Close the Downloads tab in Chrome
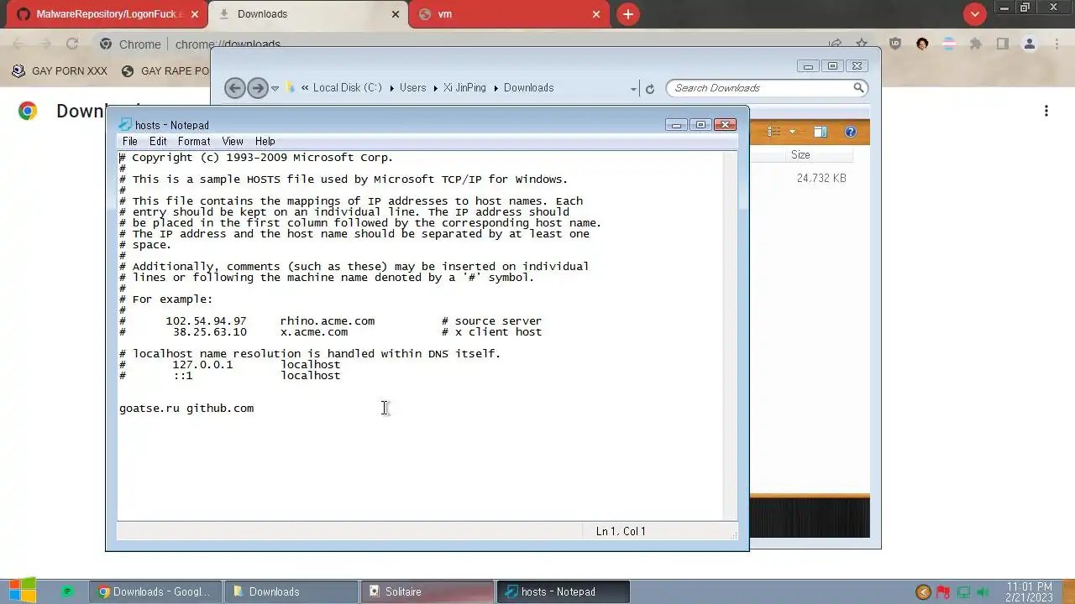 click(396, 14)
